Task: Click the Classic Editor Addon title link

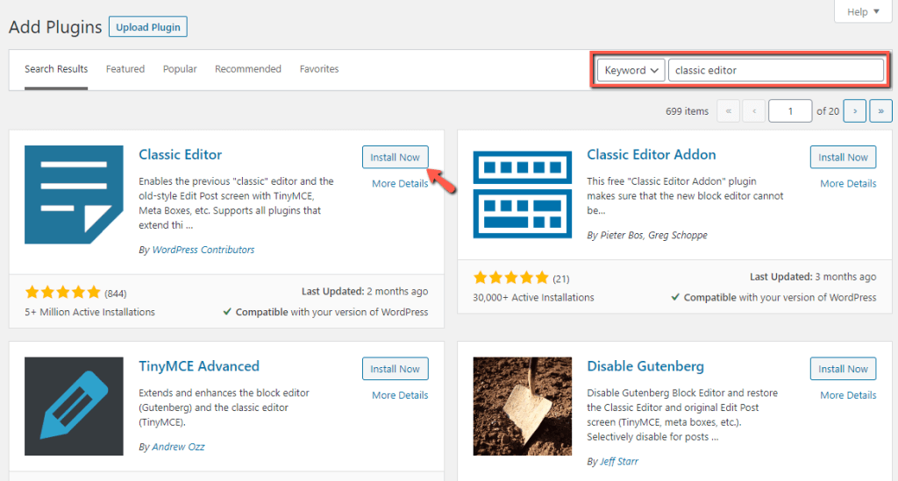Action: pos(652,154)
